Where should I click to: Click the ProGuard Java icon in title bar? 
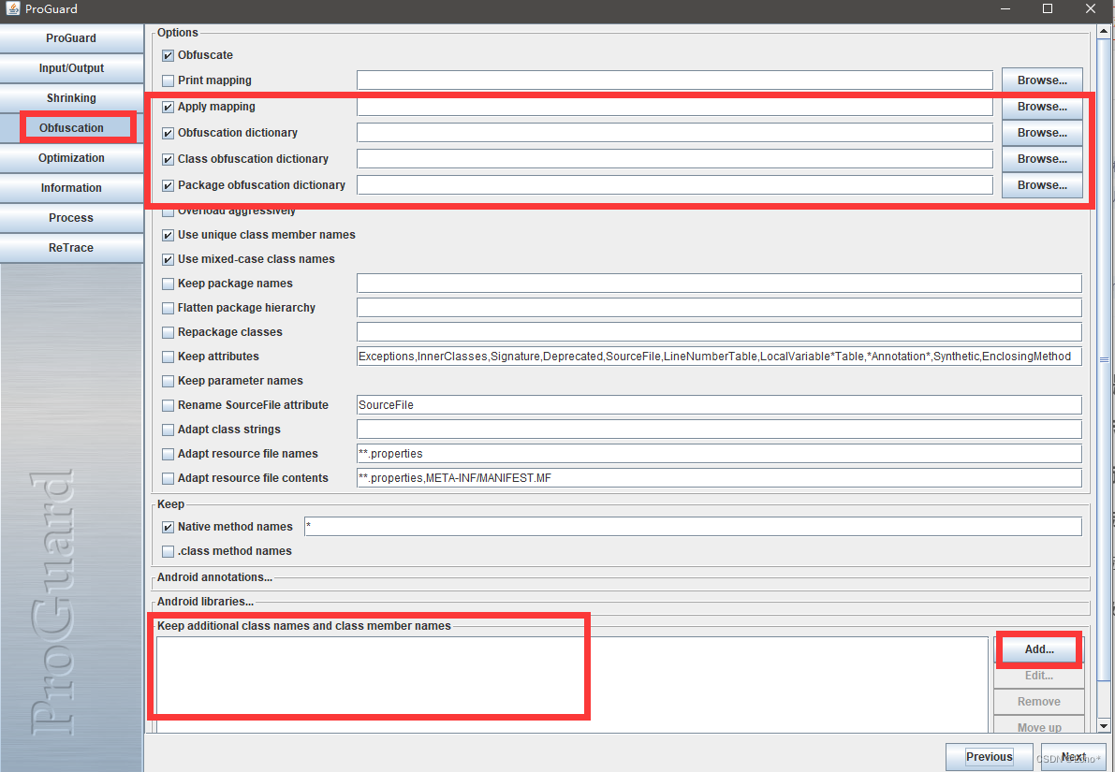coord(13,9)
